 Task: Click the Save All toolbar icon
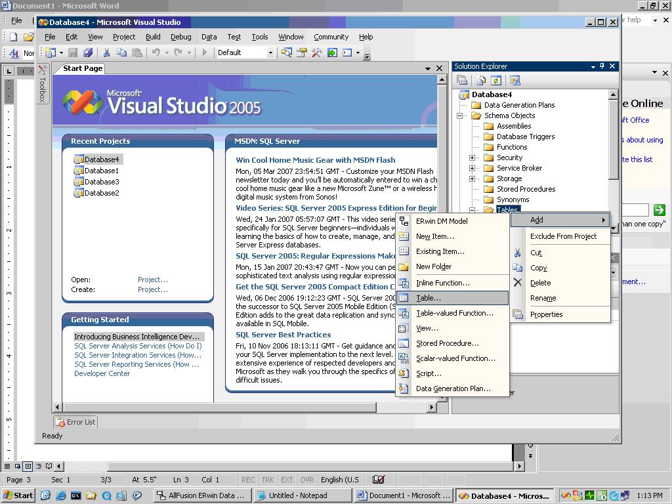(x=88, y=52)
